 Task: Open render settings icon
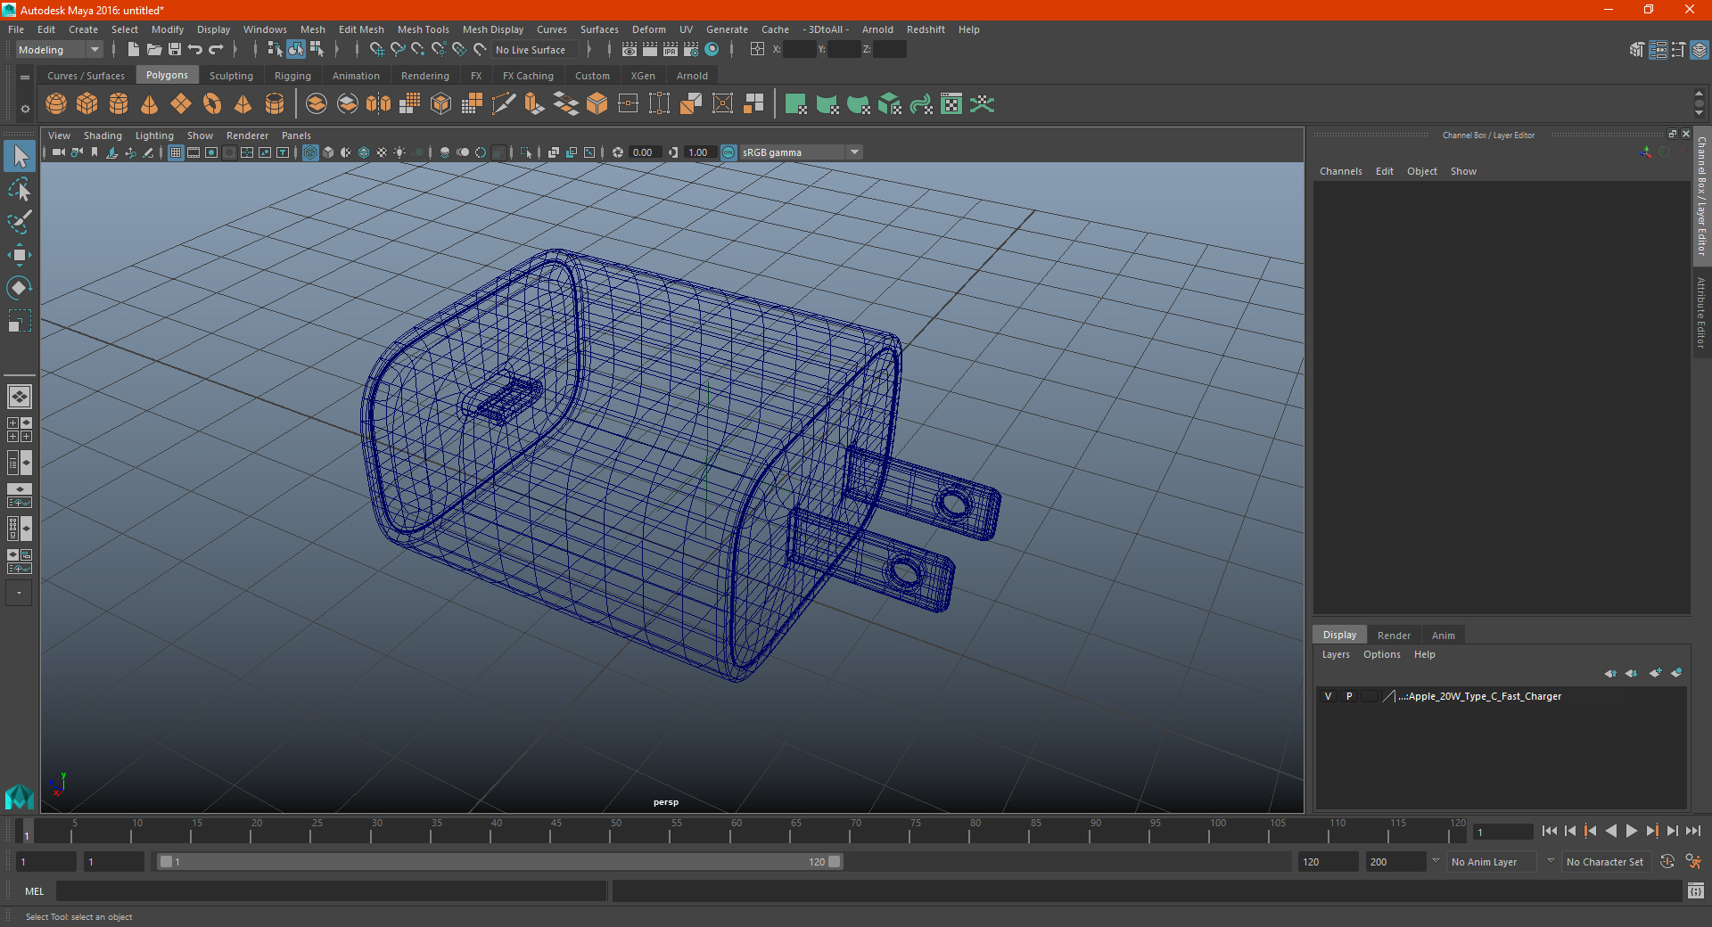click(x=691, y=50)
